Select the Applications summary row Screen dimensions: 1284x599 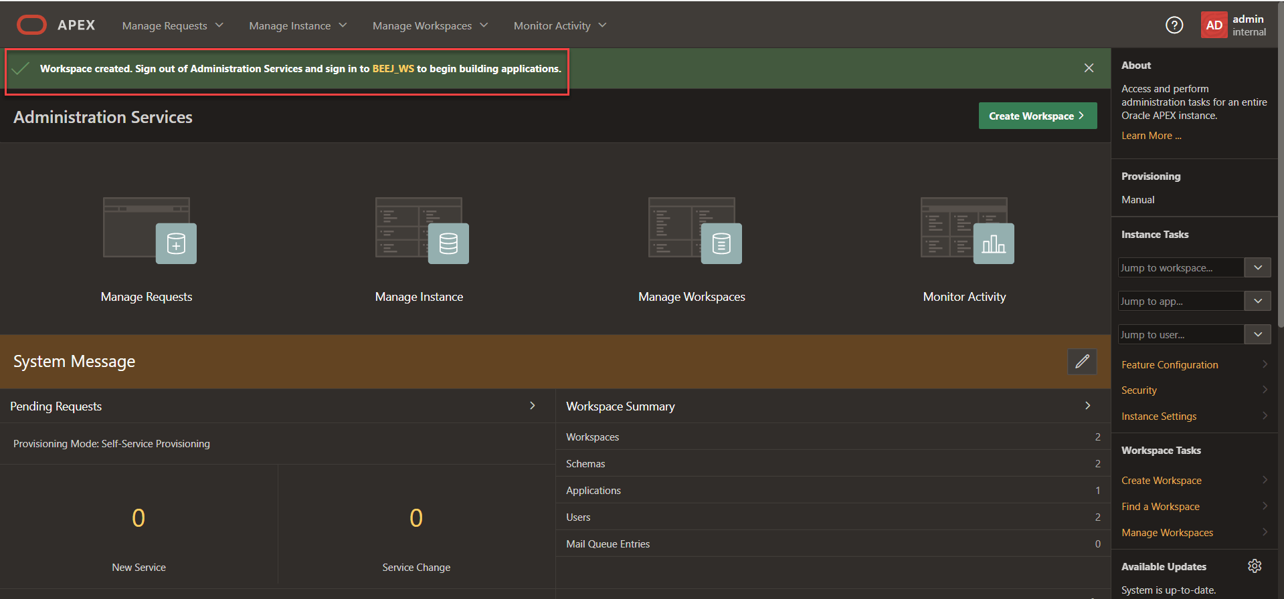[x=833, y=490]
